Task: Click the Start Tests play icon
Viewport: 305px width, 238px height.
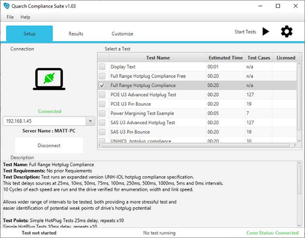Action: (265, 32)
